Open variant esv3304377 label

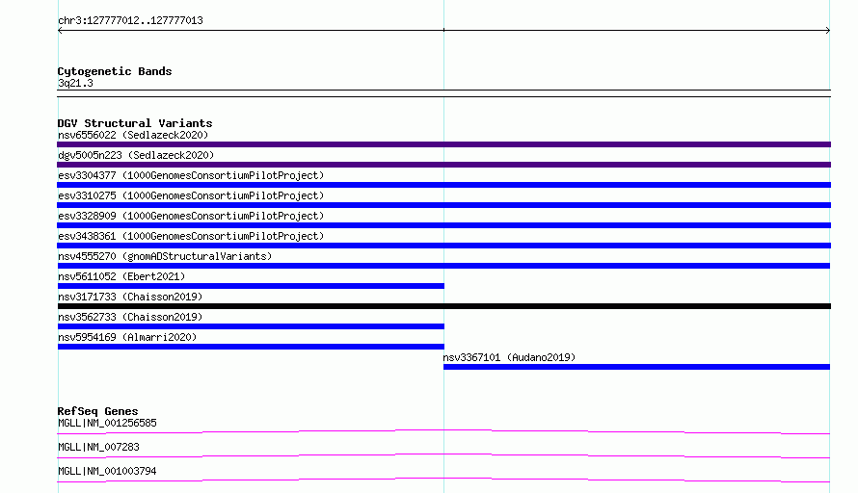(x=191, y=175)
